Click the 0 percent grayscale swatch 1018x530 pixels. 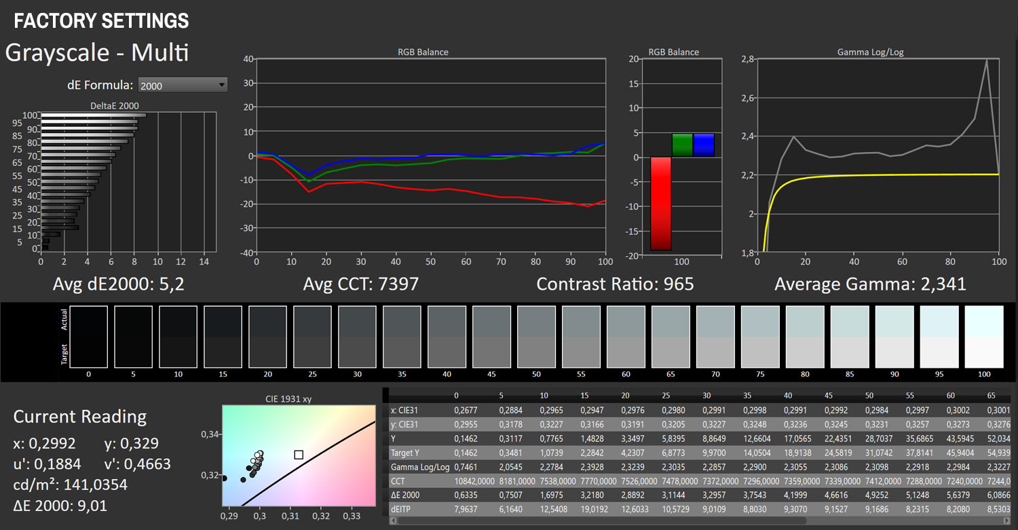pos(88,337)
